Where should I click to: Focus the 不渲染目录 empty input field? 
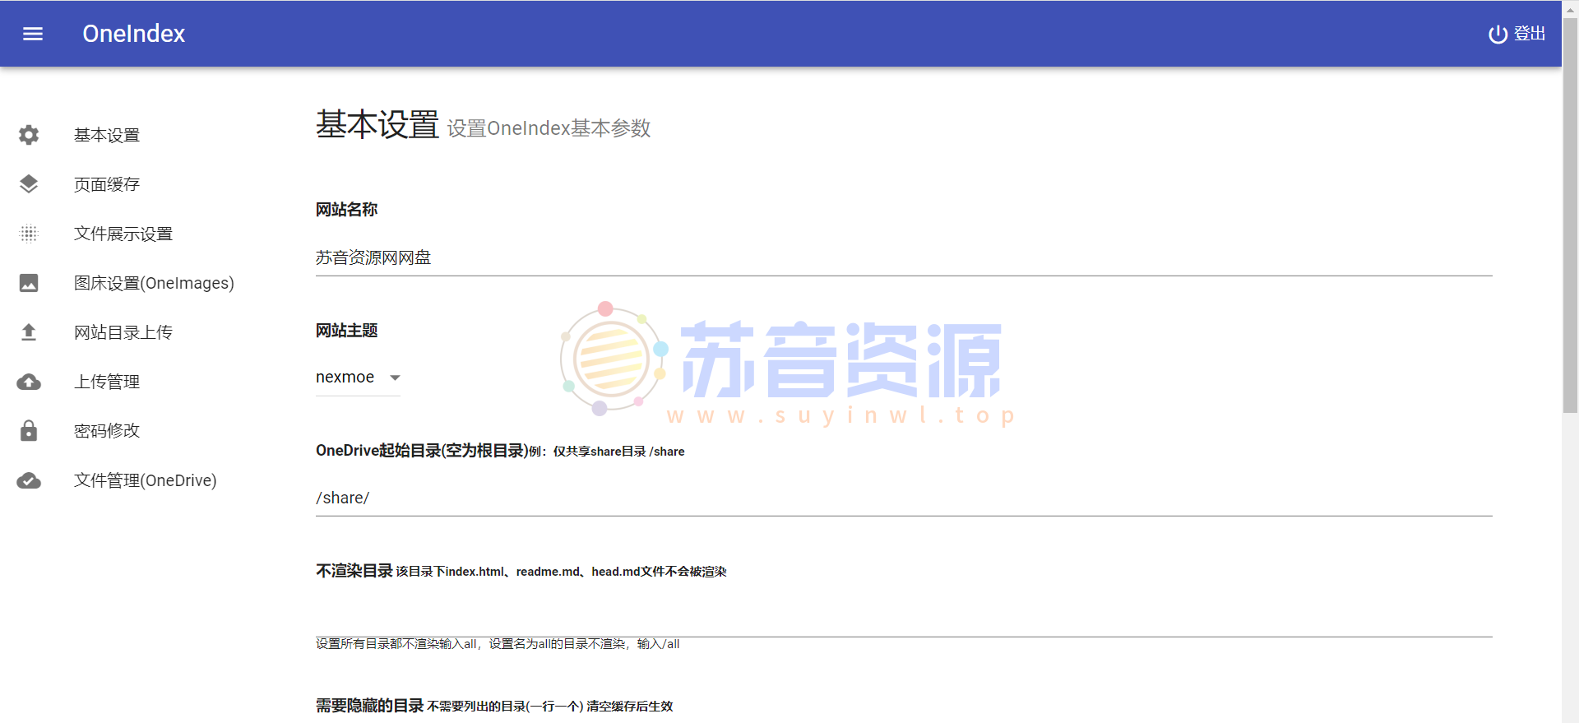click(904, 619)
